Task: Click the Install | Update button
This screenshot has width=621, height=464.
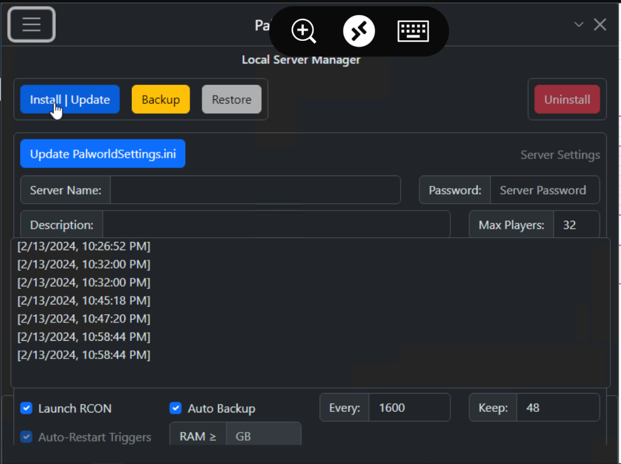Action: (70, 99)
